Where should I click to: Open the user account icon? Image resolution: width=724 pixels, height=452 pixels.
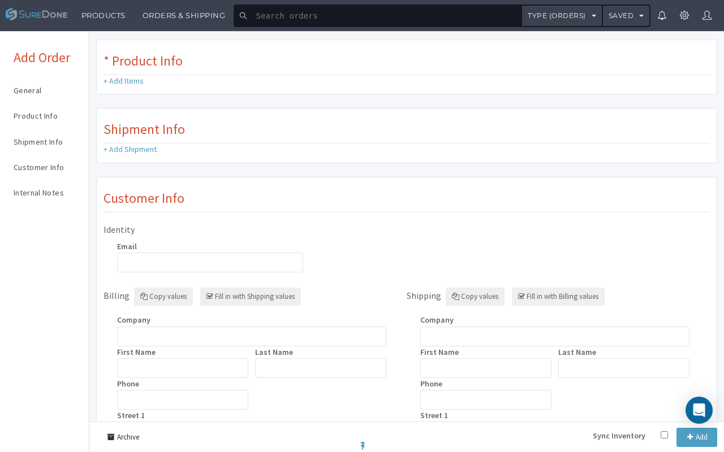(707, 15)
